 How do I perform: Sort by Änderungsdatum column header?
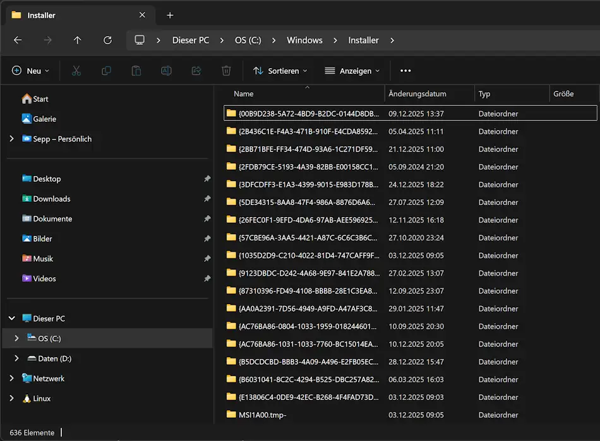click(x=417, y=93)
